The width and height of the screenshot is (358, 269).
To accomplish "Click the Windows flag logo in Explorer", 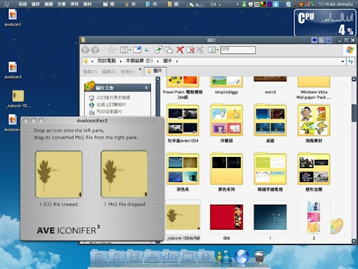I will (350, 50).
